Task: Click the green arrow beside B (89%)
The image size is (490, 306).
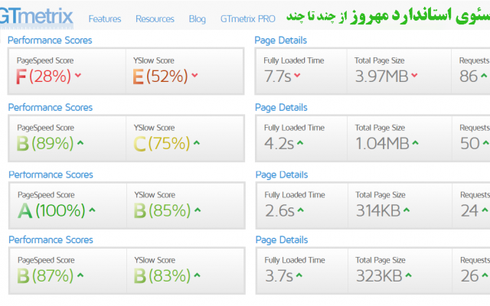Action: (80, 143)
